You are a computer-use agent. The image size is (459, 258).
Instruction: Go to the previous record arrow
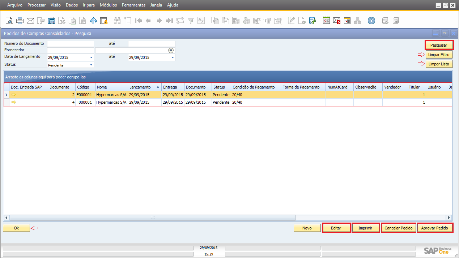click(x=148, y=21)
